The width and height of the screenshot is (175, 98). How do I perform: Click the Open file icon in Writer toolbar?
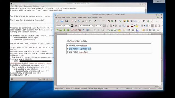pos(62,21)
